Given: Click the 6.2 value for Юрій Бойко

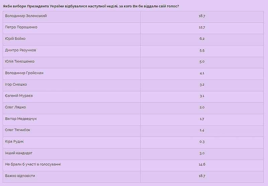Looking at the screenshot, I should point(202,39).
